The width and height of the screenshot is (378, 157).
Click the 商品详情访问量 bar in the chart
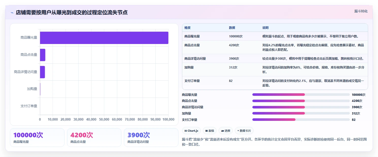(x=42, y=72)
